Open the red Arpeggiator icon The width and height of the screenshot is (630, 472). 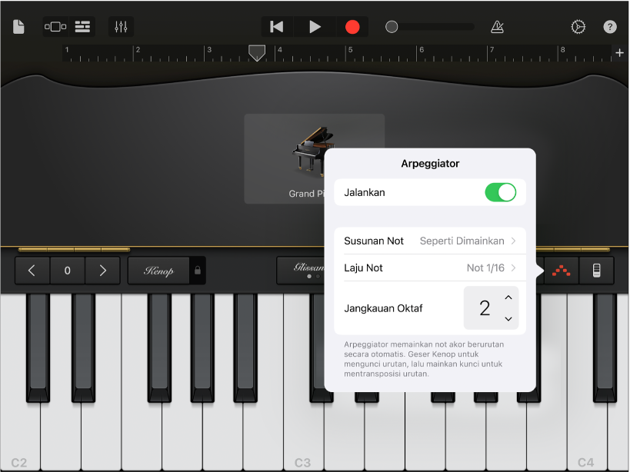tap(560, 271)
